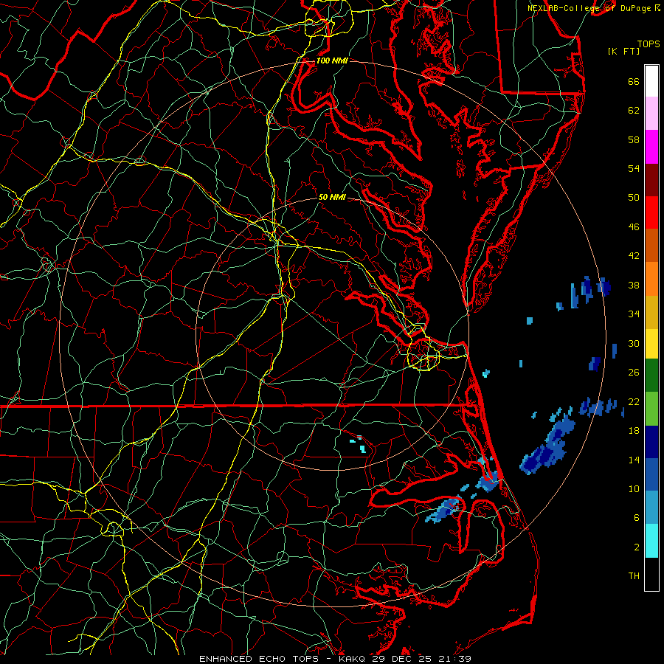Select the light green legend swatch beside 26
Viewport: 664px width, 664px height.
pyautogui.click(x=651, y=409)
